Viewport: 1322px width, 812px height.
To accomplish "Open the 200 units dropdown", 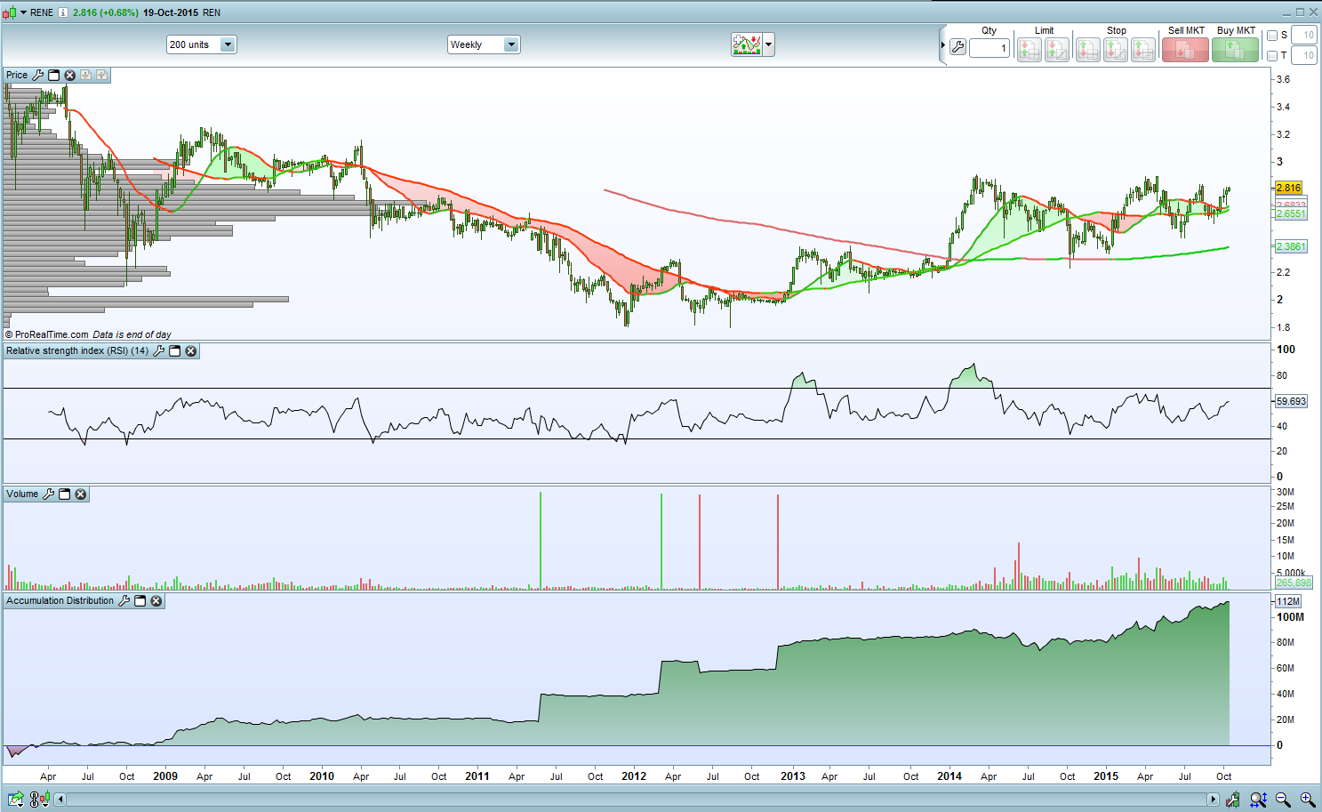I will 228,44.
